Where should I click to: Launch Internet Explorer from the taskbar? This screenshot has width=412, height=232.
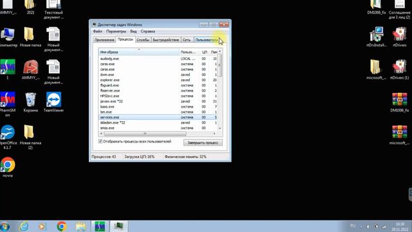[24, 226]
